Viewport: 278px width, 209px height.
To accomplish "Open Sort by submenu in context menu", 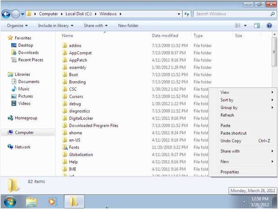I will [x=243, y=100].
